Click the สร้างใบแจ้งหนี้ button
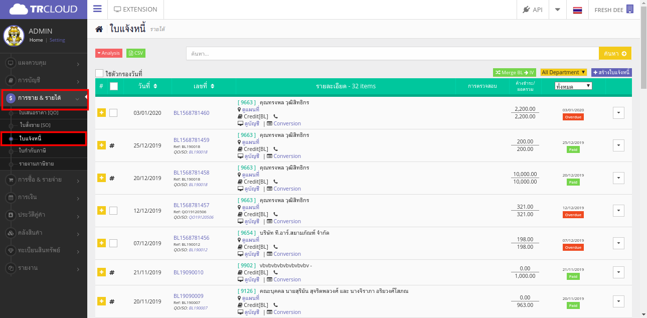The height and width of the screenshot is (318, 647). (x=611, y=72)
